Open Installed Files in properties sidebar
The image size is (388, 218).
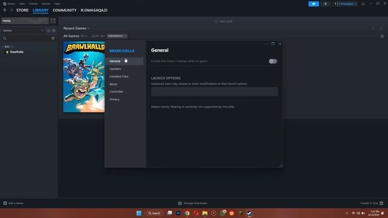point(119,76)
